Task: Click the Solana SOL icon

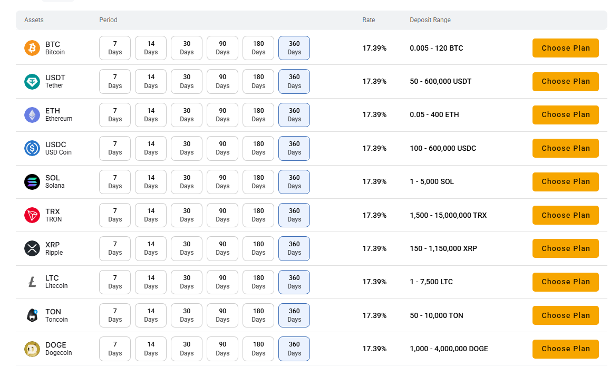Action: (32, 181)
